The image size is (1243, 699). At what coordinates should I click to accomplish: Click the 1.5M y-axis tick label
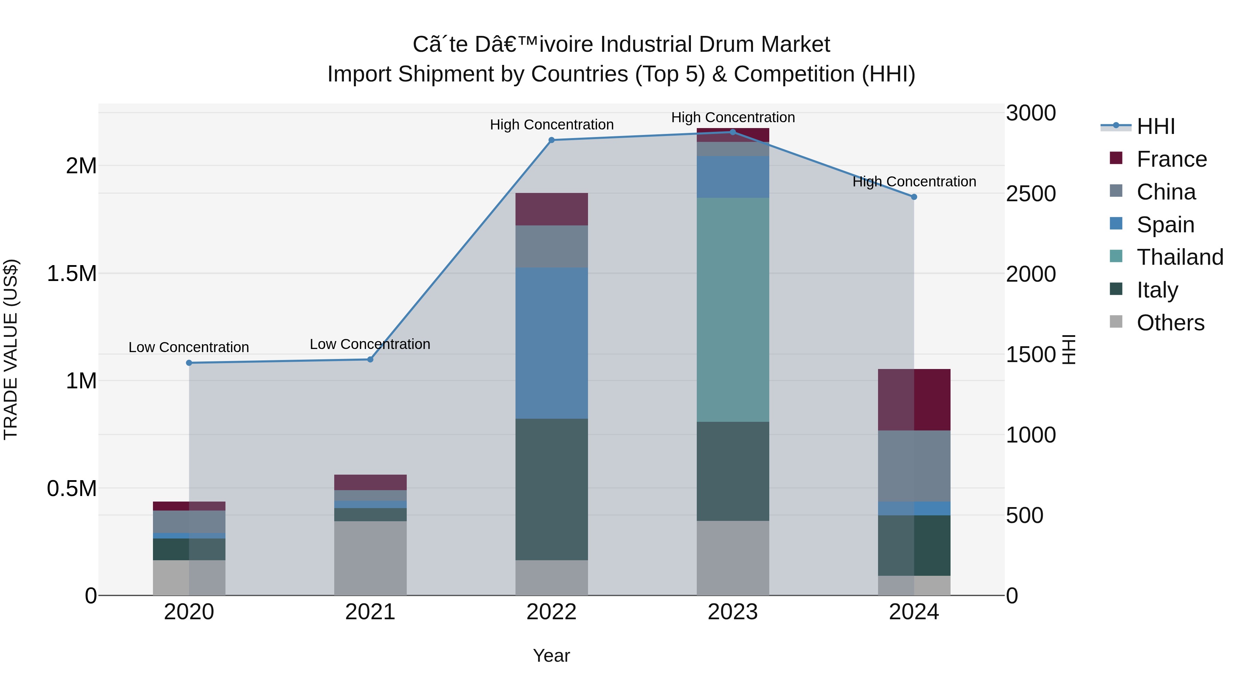[x=71, y=273]
